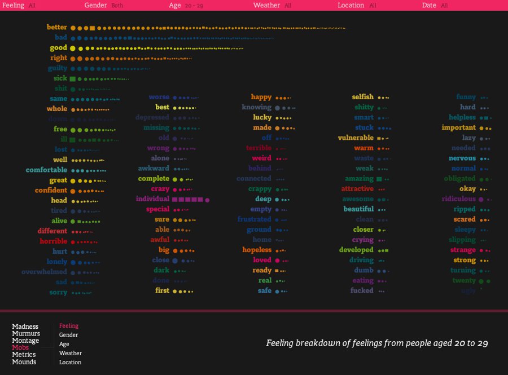Click the first orange dot beside 'happy'
The image size is (508, 375).
[277, 98]
